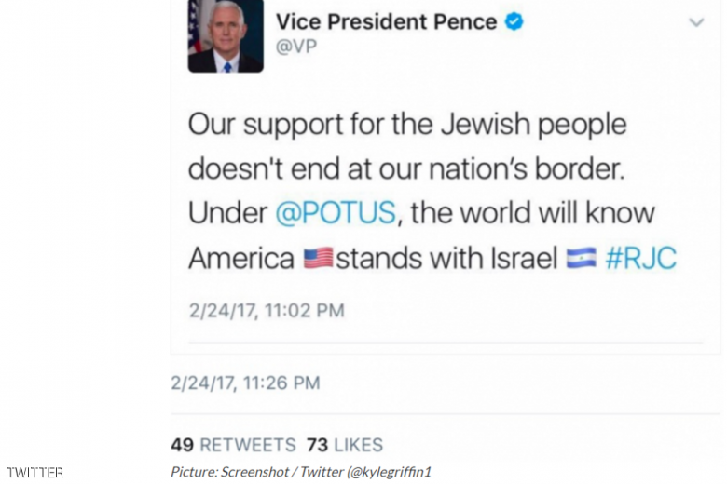This screenshot has width=727, height=484.
Task: View the 49 Retweets count
Action: [x=233, y=445]
